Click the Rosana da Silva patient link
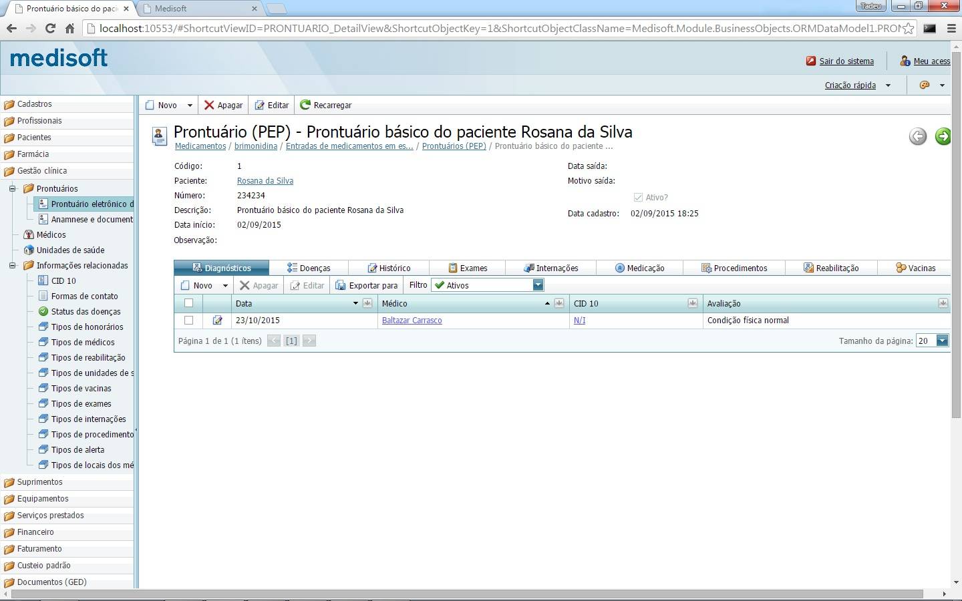962x601 pixels. click(265, 181)
